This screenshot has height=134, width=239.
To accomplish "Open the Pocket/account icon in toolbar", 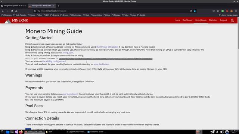I will point(214,11).
